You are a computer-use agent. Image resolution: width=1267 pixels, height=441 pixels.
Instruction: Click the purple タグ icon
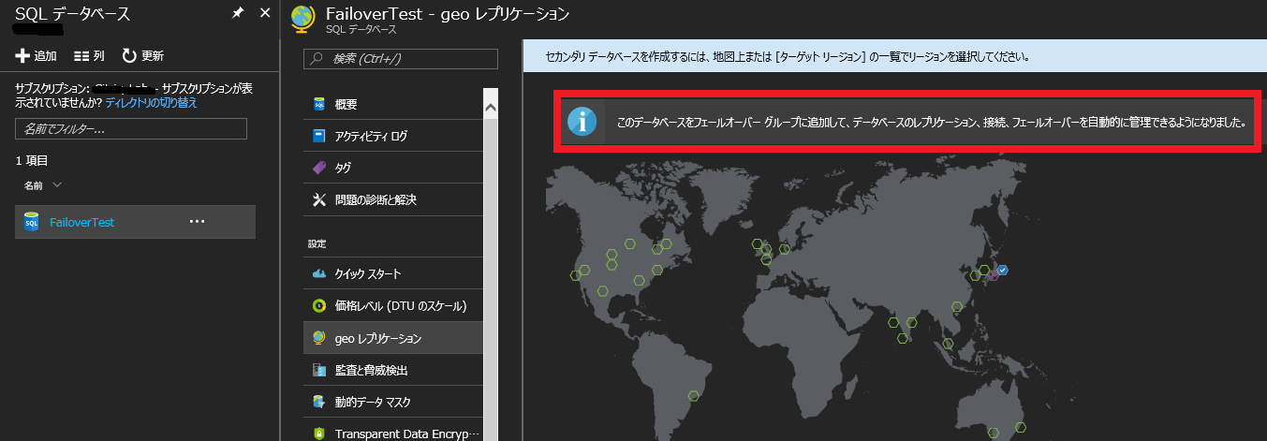point(318,168)
